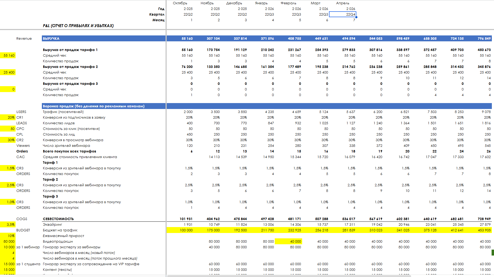
Task: Select the yellow 55 160 average check input
Action: pos(8,56)
